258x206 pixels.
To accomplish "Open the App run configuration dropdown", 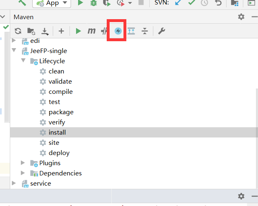I will tap(52, 3).
